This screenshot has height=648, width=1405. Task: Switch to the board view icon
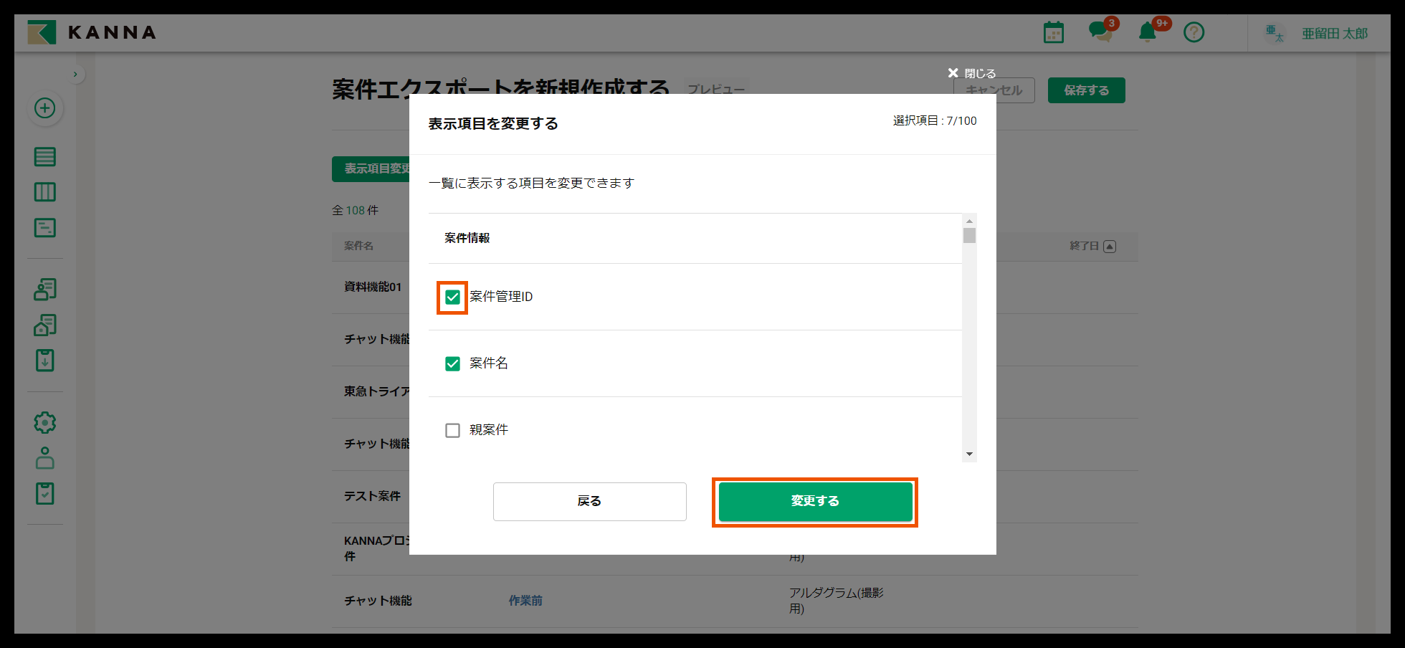44,191
